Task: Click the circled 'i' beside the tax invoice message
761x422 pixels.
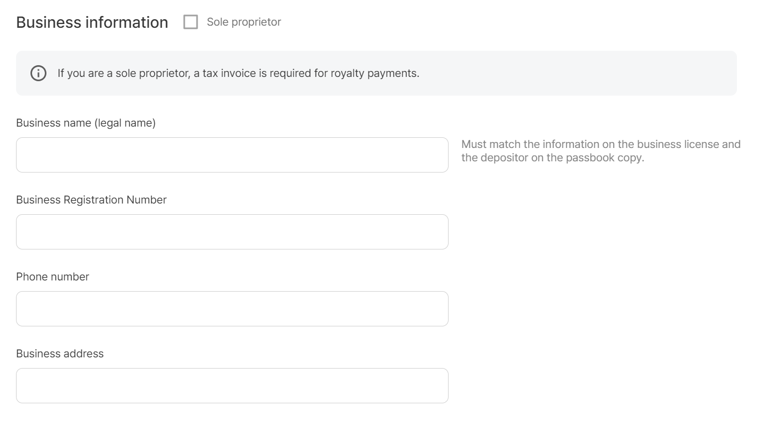Action: pos(37,73)
